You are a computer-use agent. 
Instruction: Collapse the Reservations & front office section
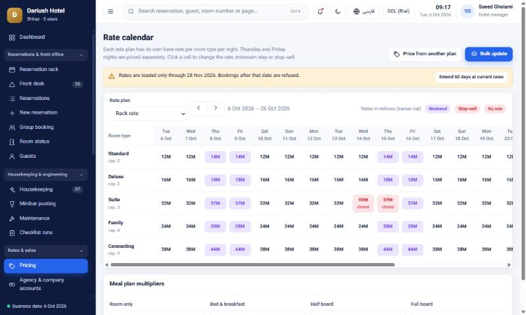tap(46, 55)
